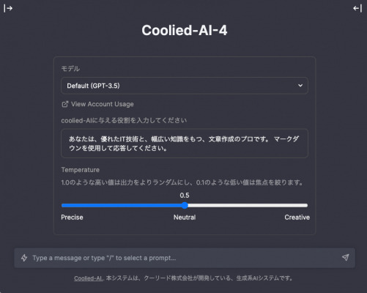Image resolution: width=367 pixels, height=293 pixels.
Task: Click the Precise label under slider
Action: [72, 218]
